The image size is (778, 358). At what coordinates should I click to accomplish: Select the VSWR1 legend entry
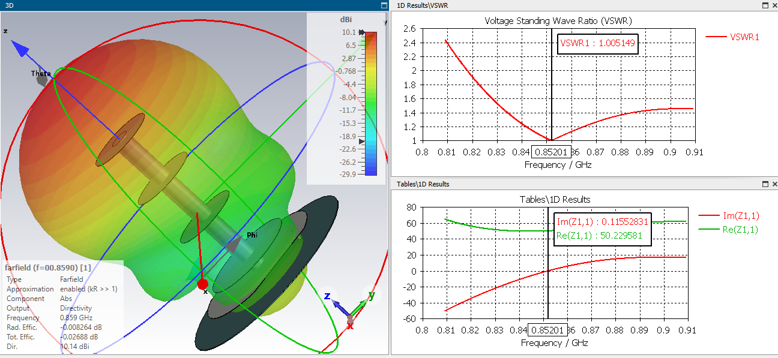coord(732,37)
